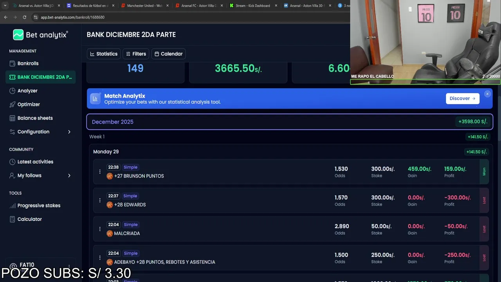Dismiss the Match Analytix banner
The image size is (501, 282).
point(487,94)
